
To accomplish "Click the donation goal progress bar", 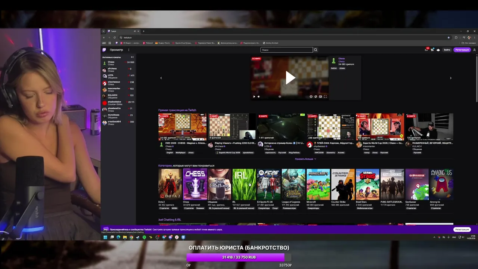I will (239, 257).
